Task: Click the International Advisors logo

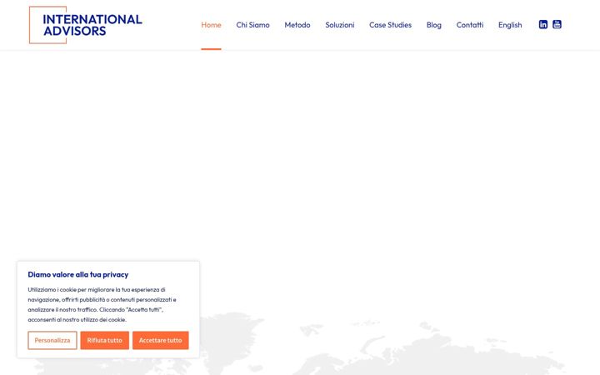Action: tap(86, 25)
